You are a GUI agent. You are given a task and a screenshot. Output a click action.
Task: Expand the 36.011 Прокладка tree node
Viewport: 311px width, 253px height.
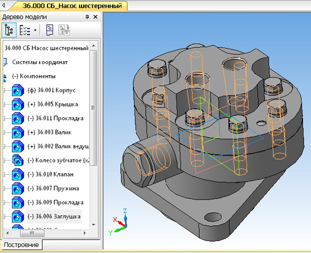[x=4, y=118]
